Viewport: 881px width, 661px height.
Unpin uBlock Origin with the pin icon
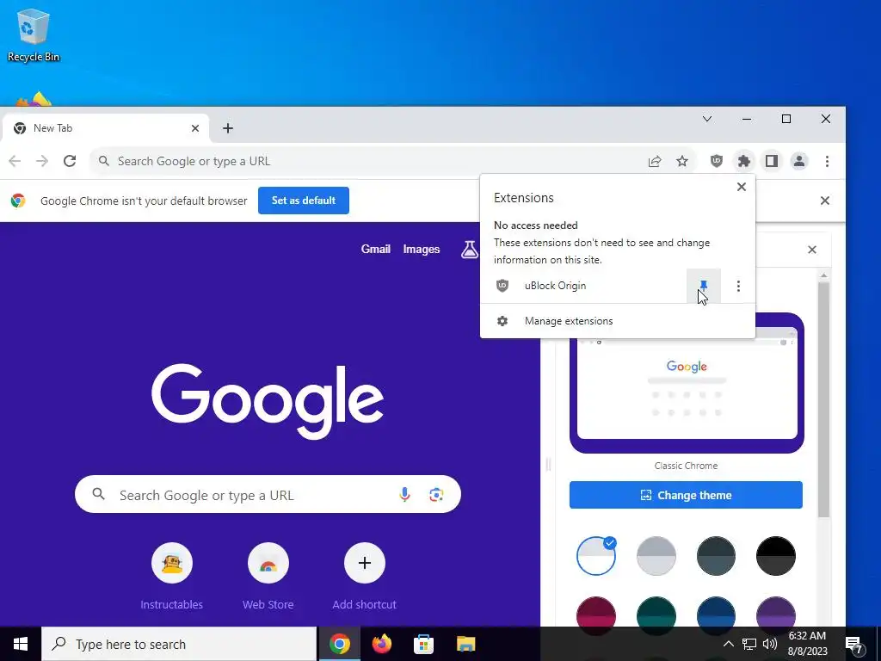704,286
